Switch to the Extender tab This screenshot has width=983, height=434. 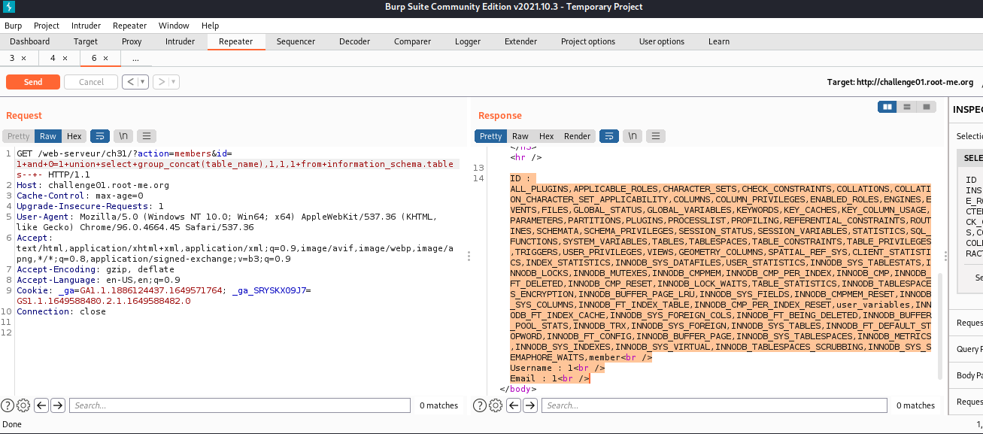(520, 41)
